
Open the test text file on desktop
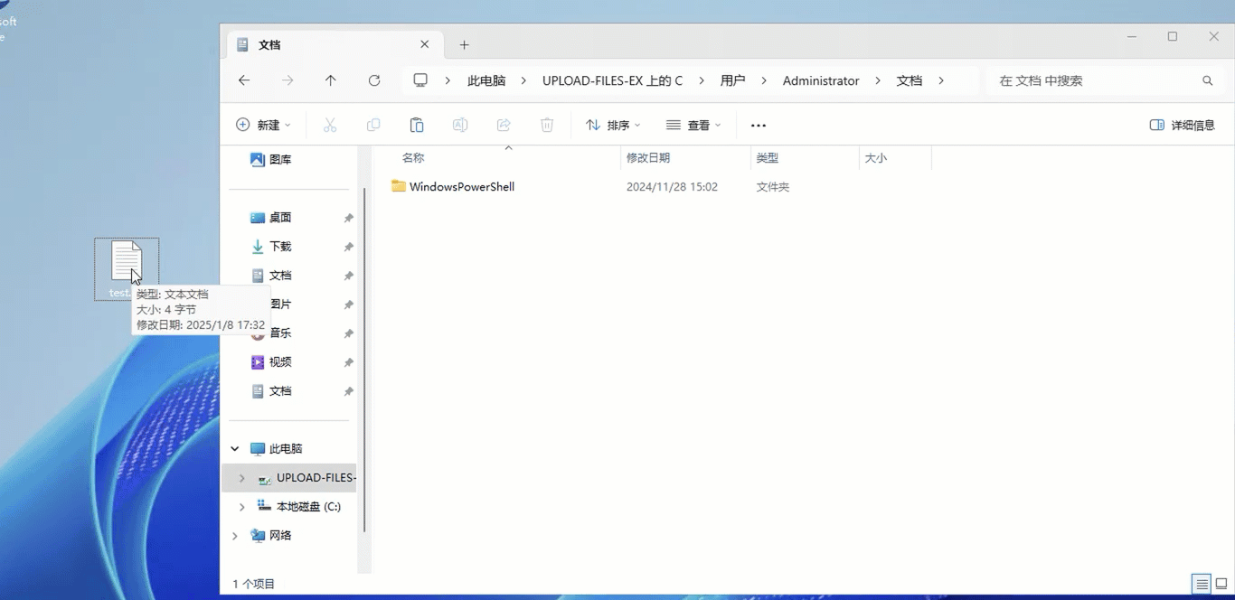pos(126,262)
